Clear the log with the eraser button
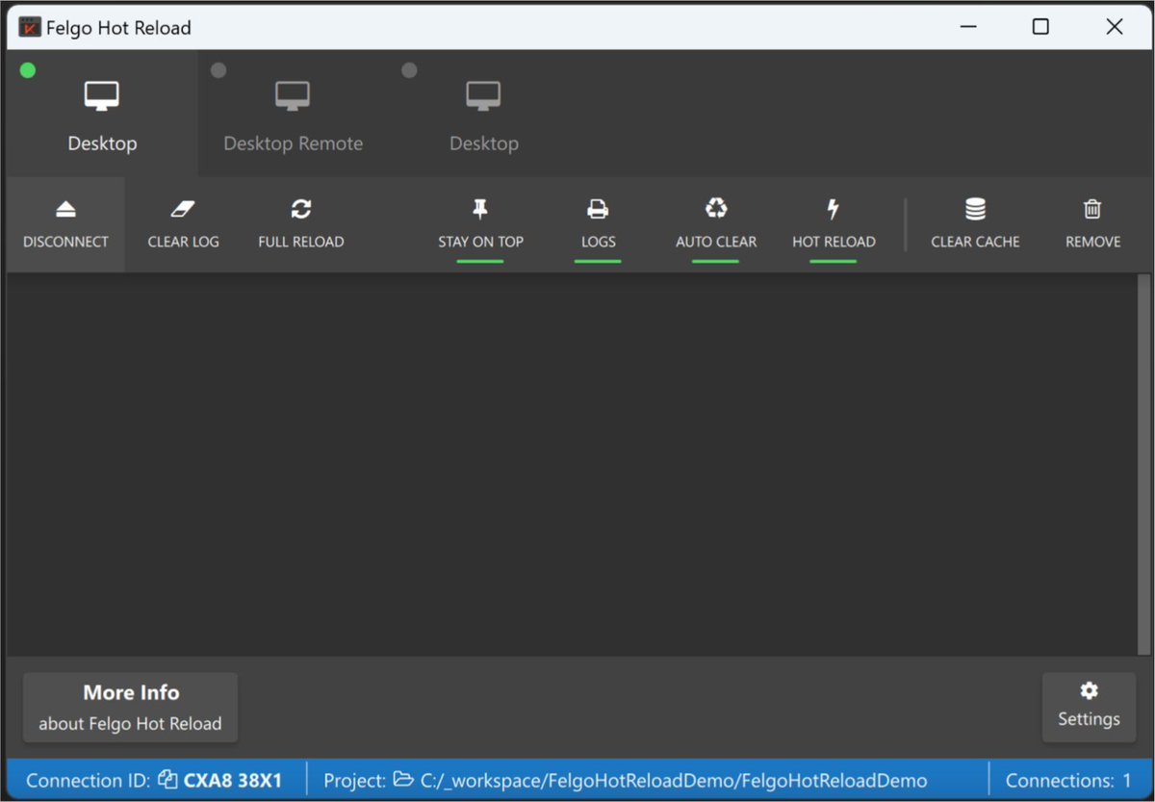This screenshot has width=1155, height=802. tap(183, 224)
